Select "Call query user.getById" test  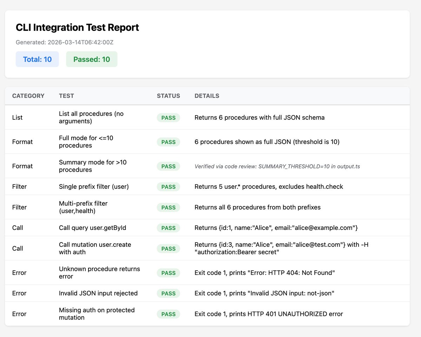(93, 228)
